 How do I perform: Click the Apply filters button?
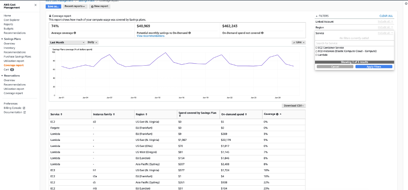coord(374,67)
